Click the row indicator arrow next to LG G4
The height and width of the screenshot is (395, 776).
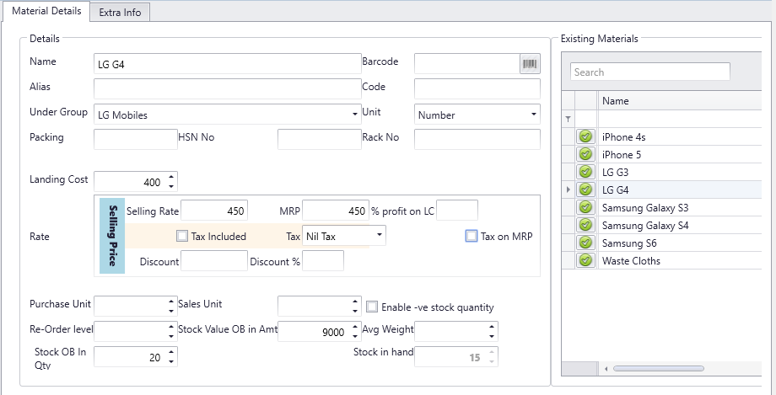pos(568,189)
